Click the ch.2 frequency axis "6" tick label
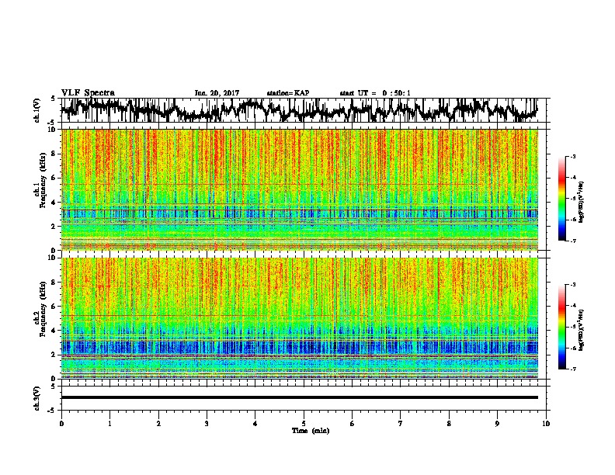Screen dimensions: 615x475 pos(54,307)
